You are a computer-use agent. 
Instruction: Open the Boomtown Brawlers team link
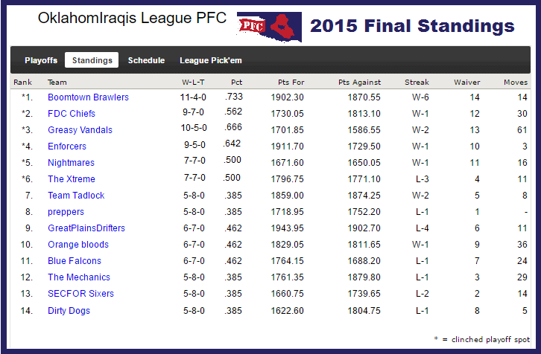tap(88, 97)
